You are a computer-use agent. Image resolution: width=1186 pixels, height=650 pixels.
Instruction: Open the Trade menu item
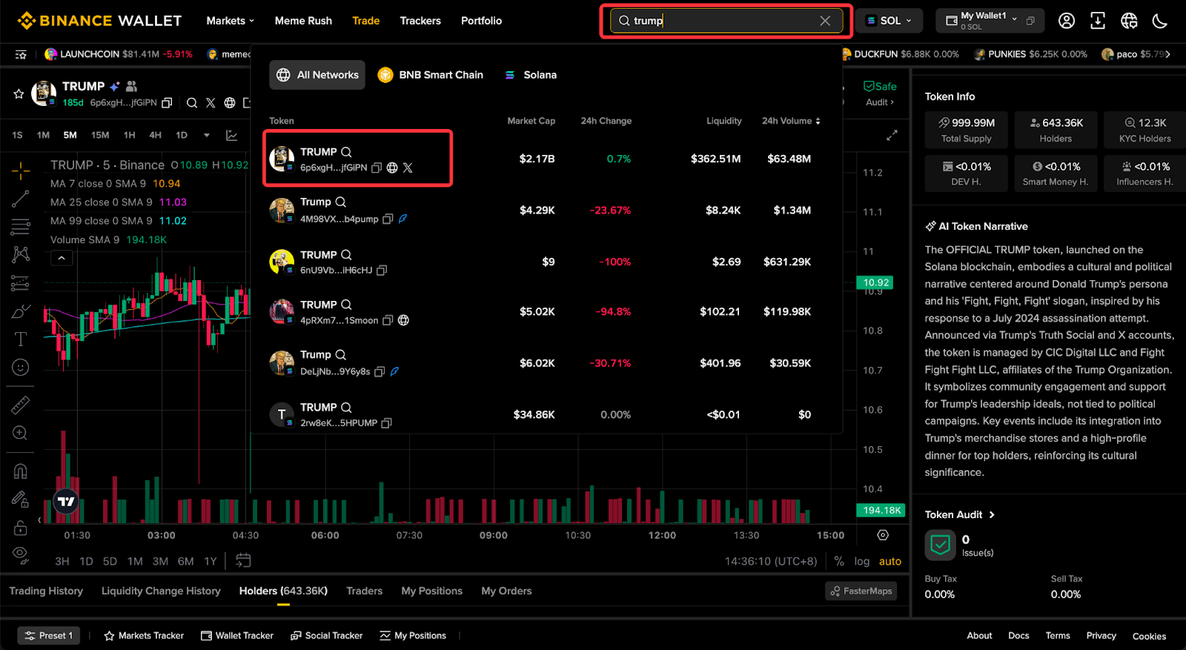[366, 21]
